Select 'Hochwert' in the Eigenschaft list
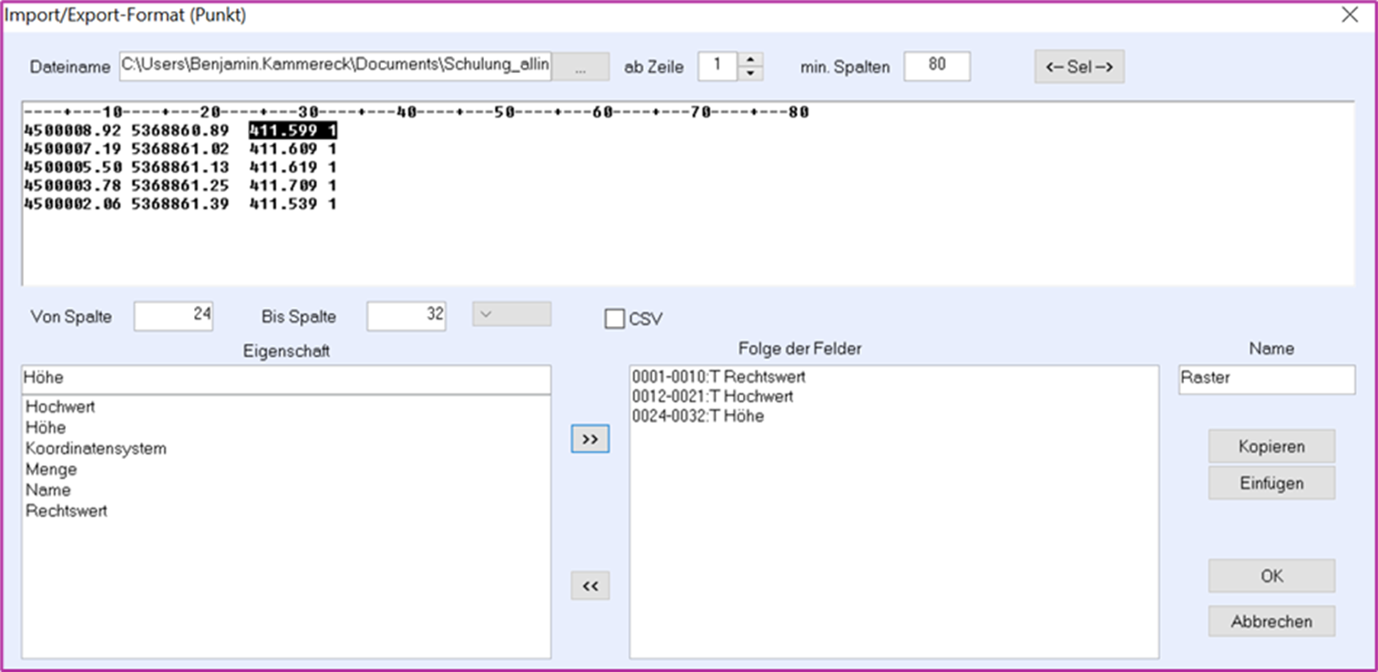 (x=60, y=407)
